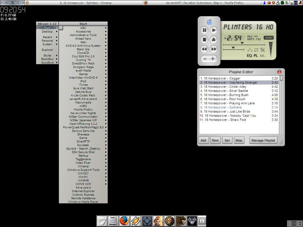Select track 9 Just Like Birds

coord(239,111)
